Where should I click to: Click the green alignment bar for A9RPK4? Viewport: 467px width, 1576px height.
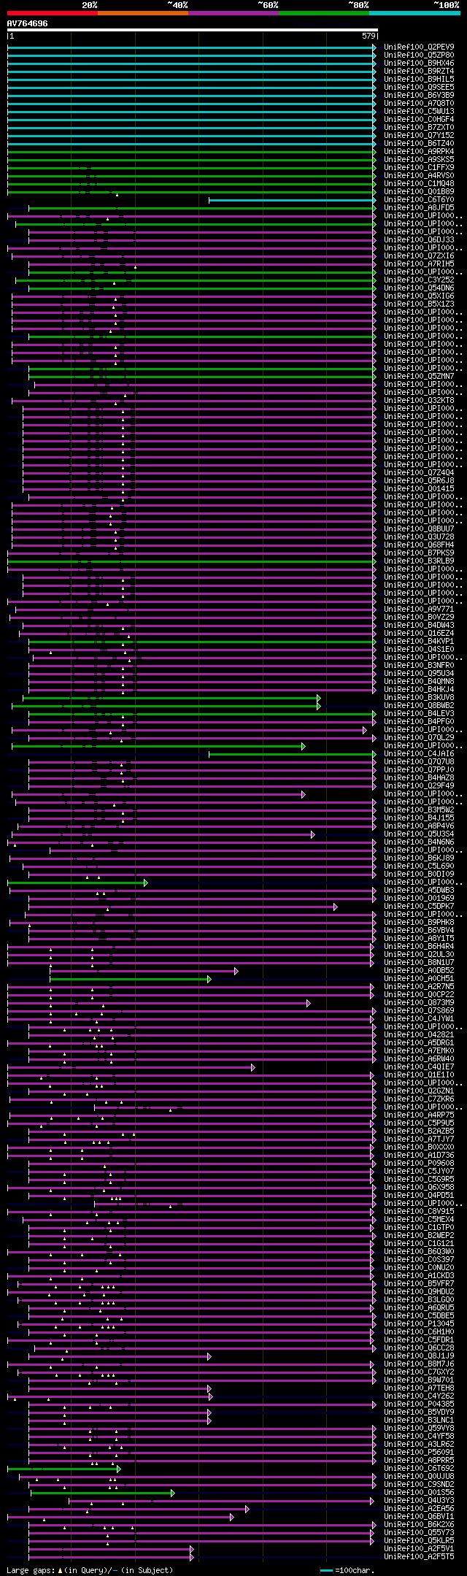192,151
